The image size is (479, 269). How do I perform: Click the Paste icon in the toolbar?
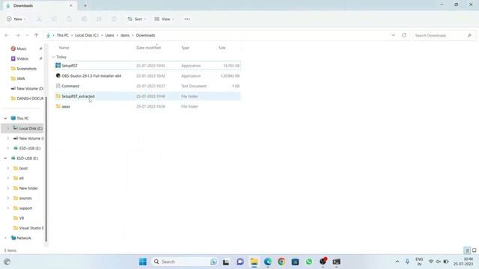(69, 19)
